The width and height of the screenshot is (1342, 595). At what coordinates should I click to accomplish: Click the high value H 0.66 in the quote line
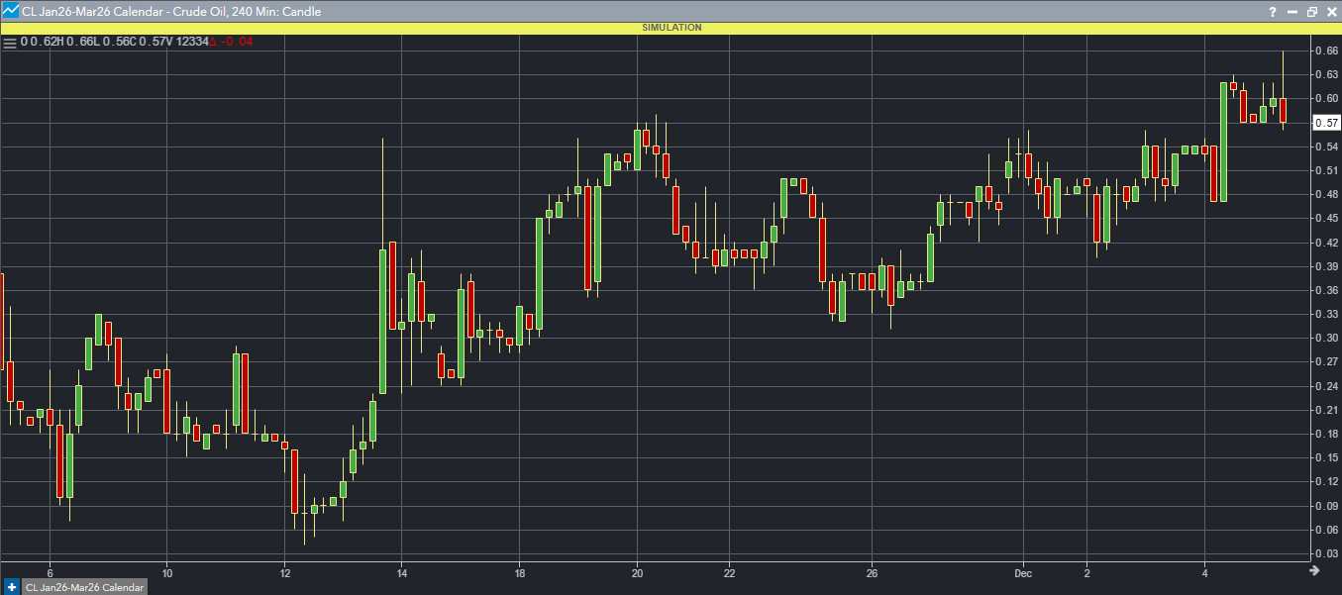pos(76,43)
